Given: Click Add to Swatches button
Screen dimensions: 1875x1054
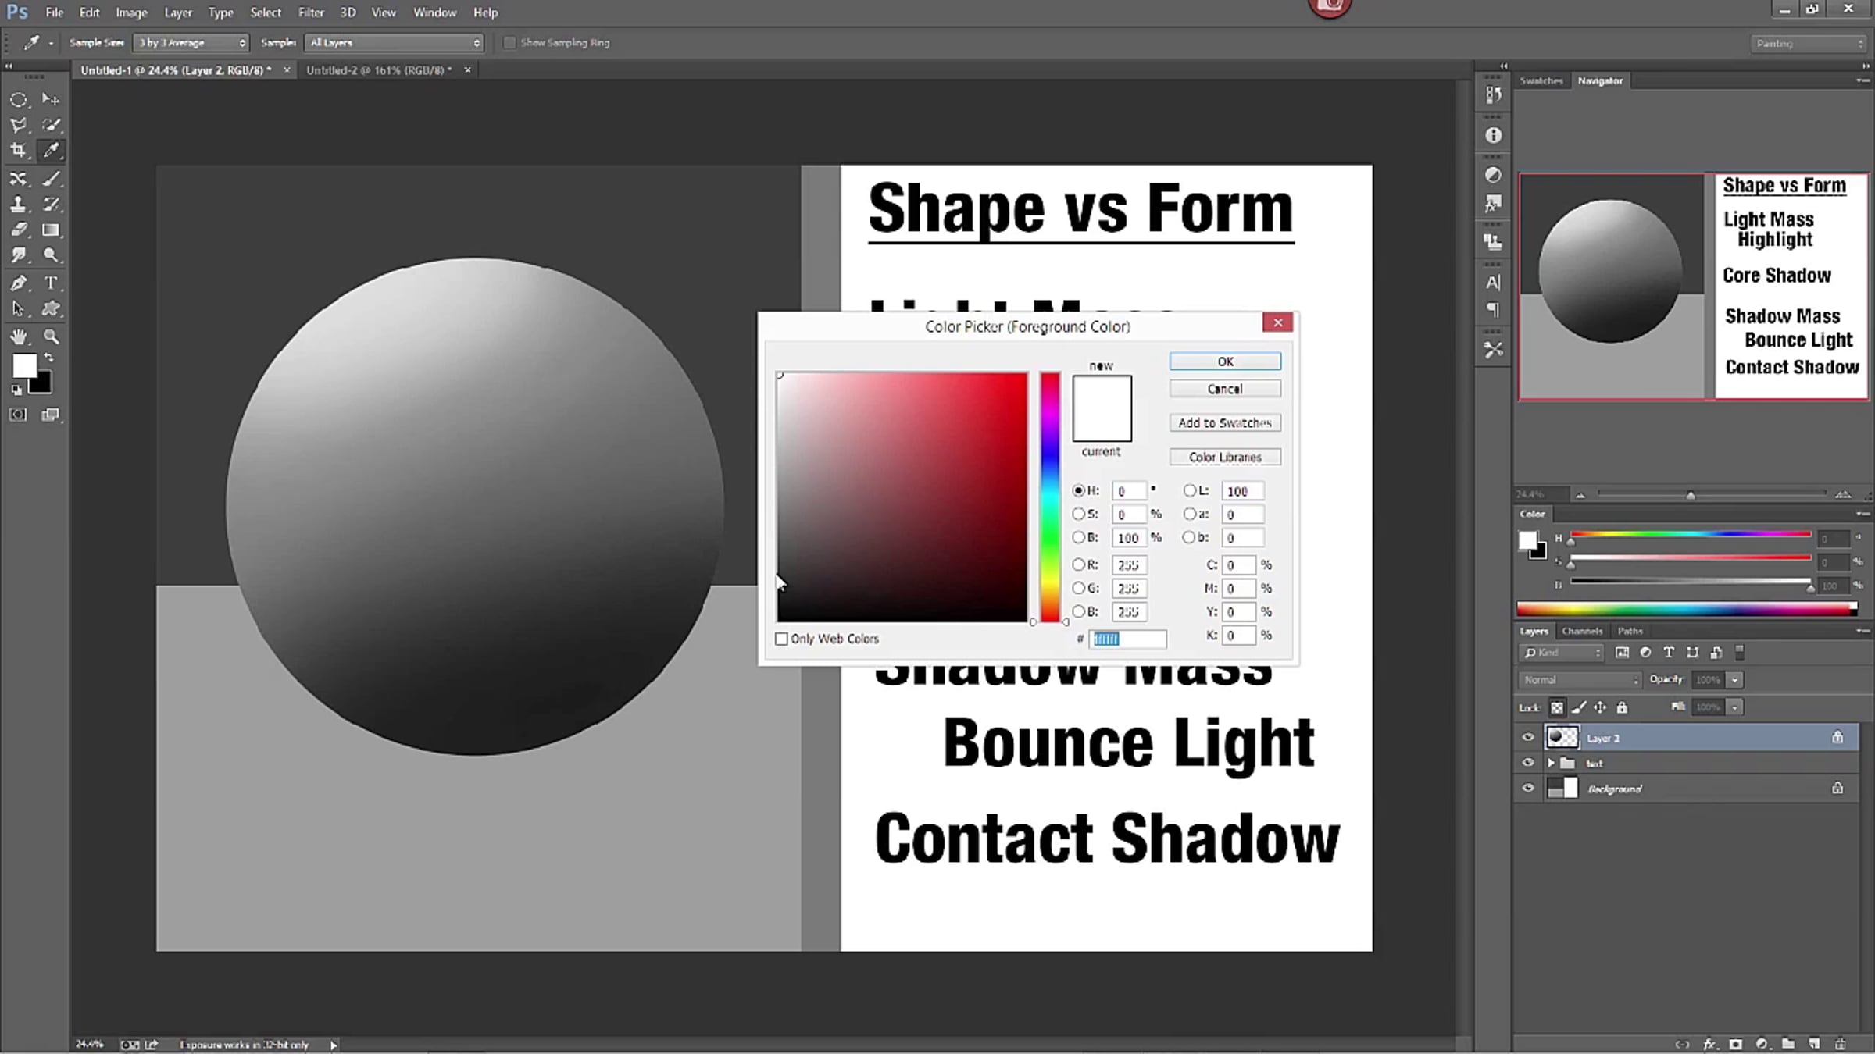Looking at the screenshot, I should pos(1224,422).
